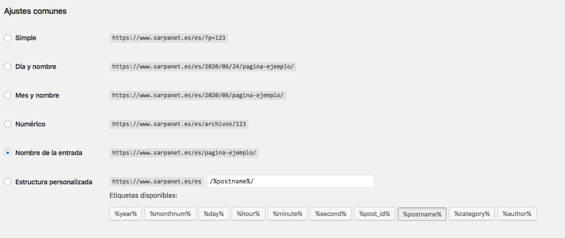Click the Etiquetas disponibles label
Image resolution: width=565 pixels, height=238 pixels.
coord(143,196)
